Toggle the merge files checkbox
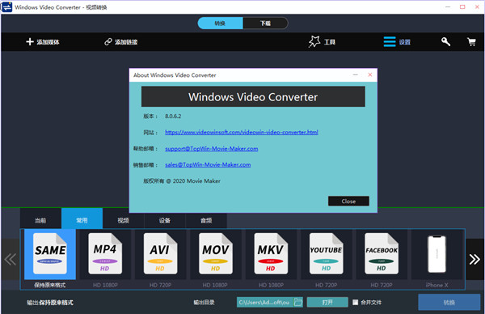This screenshot has height=314, width=485. point(356,302)
